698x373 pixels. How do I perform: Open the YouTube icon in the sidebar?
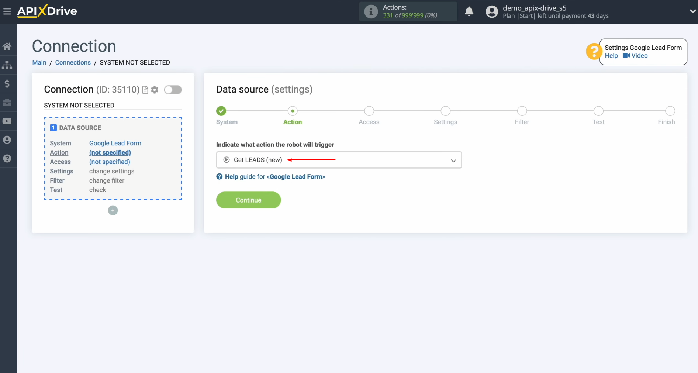7,121
